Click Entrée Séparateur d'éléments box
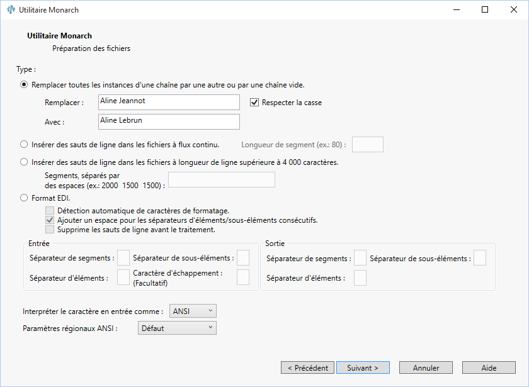 tap(123, 277)
